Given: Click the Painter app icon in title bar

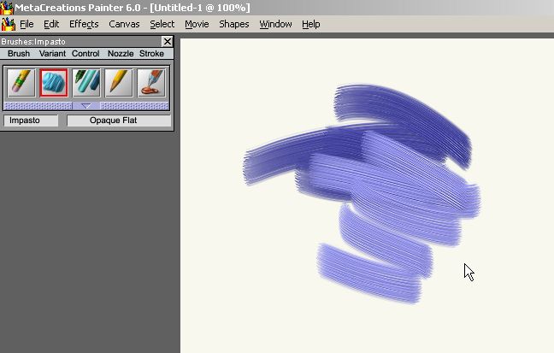Looking at the screenshot, I should [6, 7].
